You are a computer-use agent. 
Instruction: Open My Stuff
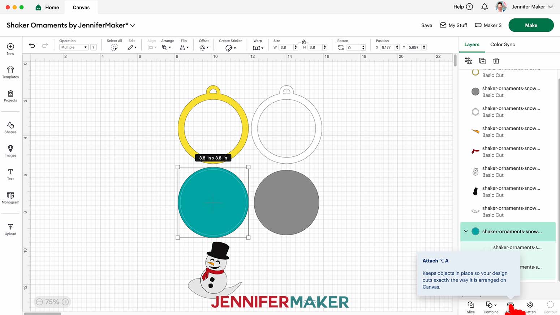453,25
